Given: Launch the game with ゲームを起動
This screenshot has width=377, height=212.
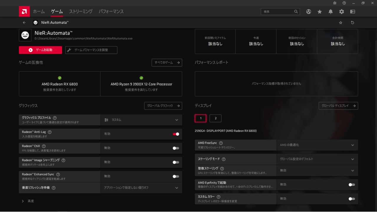Looking at the screenshot, I should (40, 50).
